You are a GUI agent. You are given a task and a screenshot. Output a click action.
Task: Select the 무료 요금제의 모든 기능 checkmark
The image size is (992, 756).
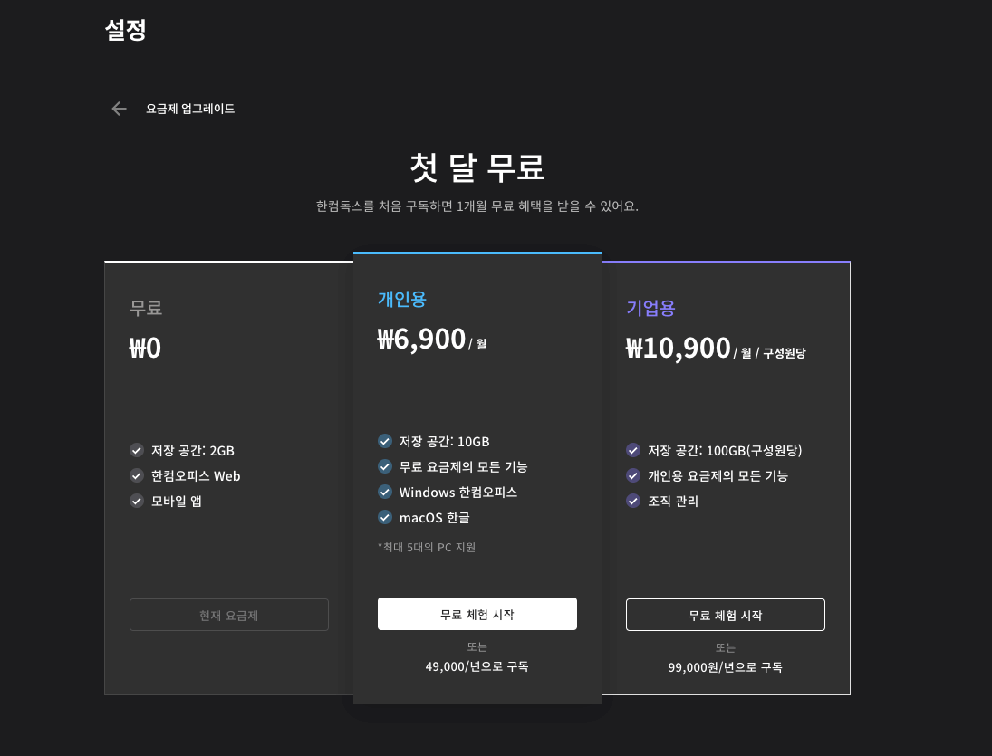(385, 467)
